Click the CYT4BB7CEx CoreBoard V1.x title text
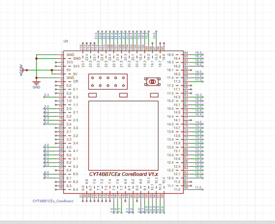The height and width of the screenshot is (224, 275). coord(123,174)
